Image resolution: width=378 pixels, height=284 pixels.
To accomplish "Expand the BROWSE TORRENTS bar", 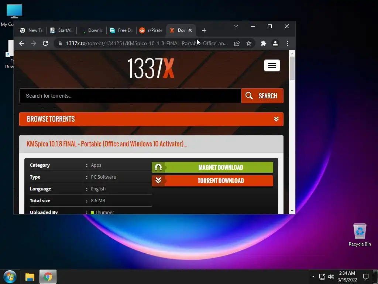I will coord(151,119).
